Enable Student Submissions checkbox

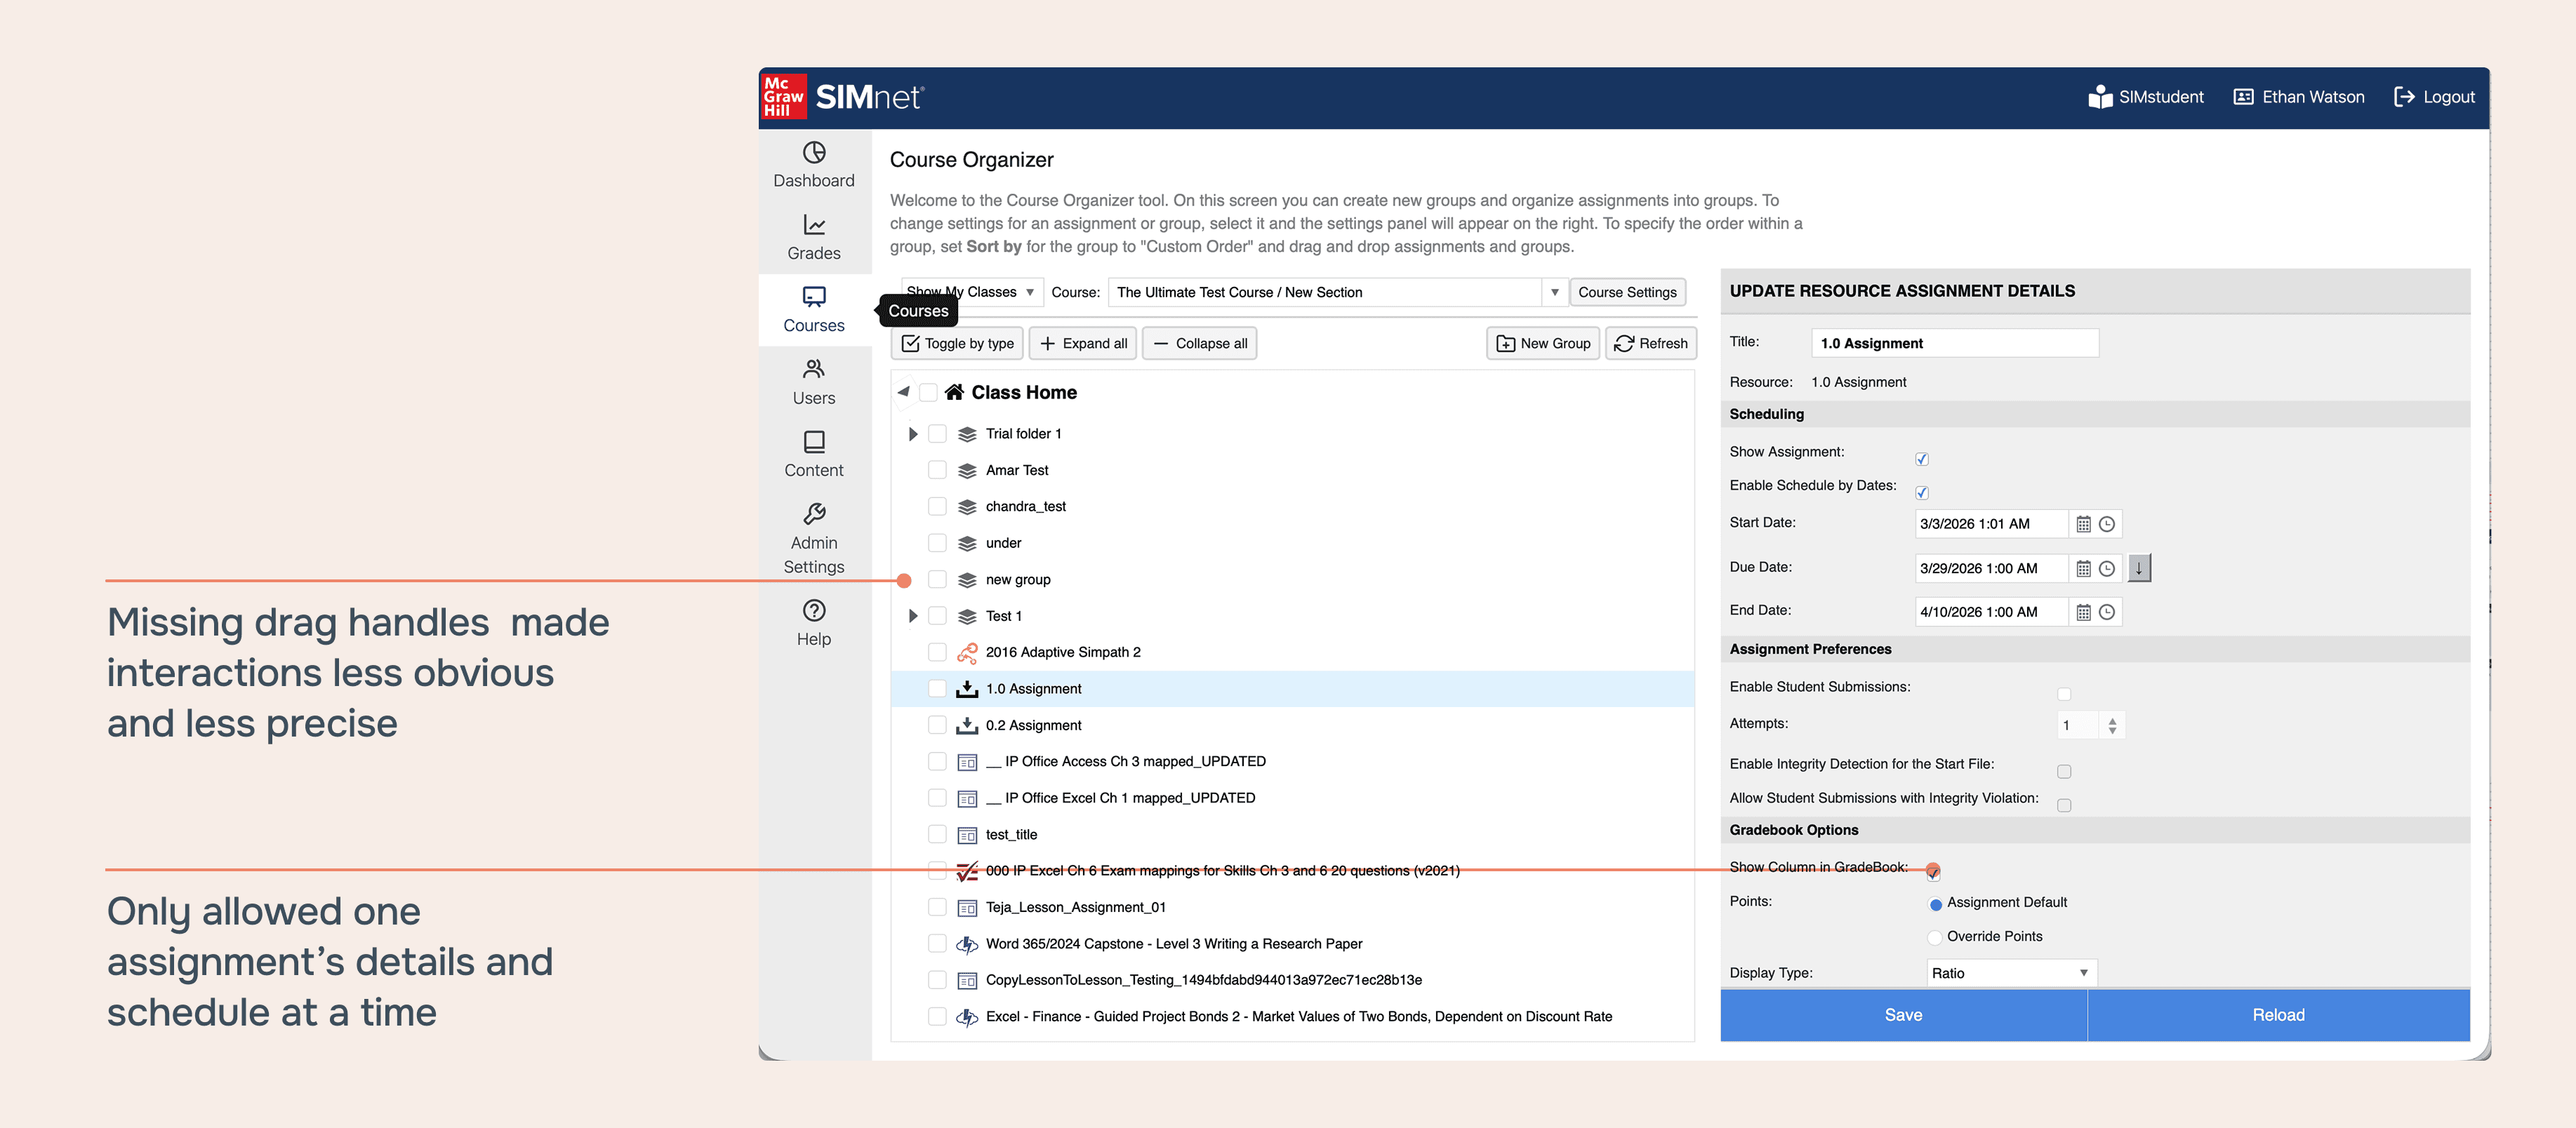point(2063,693)
